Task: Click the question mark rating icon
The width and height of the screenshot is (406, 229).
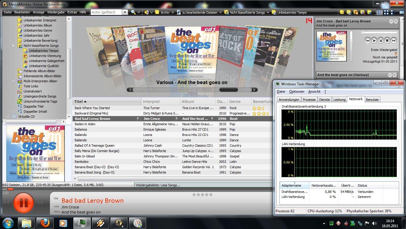Action: pyautogui.click(x=396, y=54)
